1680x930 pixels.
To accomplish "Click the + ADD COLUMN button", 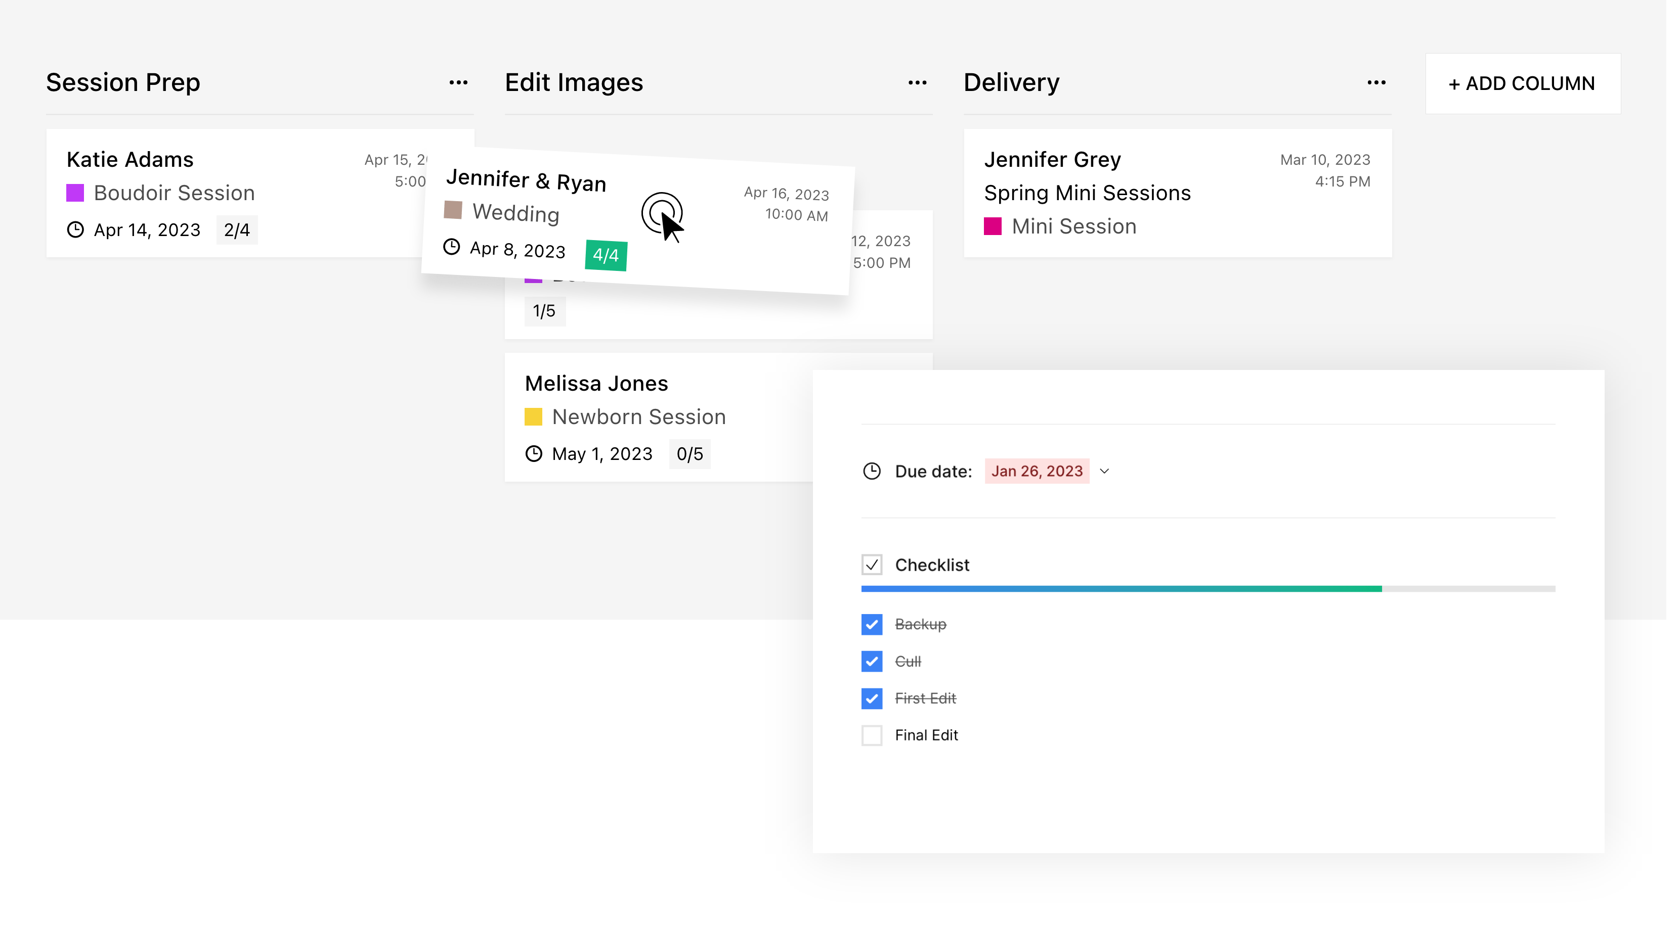I will click(x=1535, y=84).
